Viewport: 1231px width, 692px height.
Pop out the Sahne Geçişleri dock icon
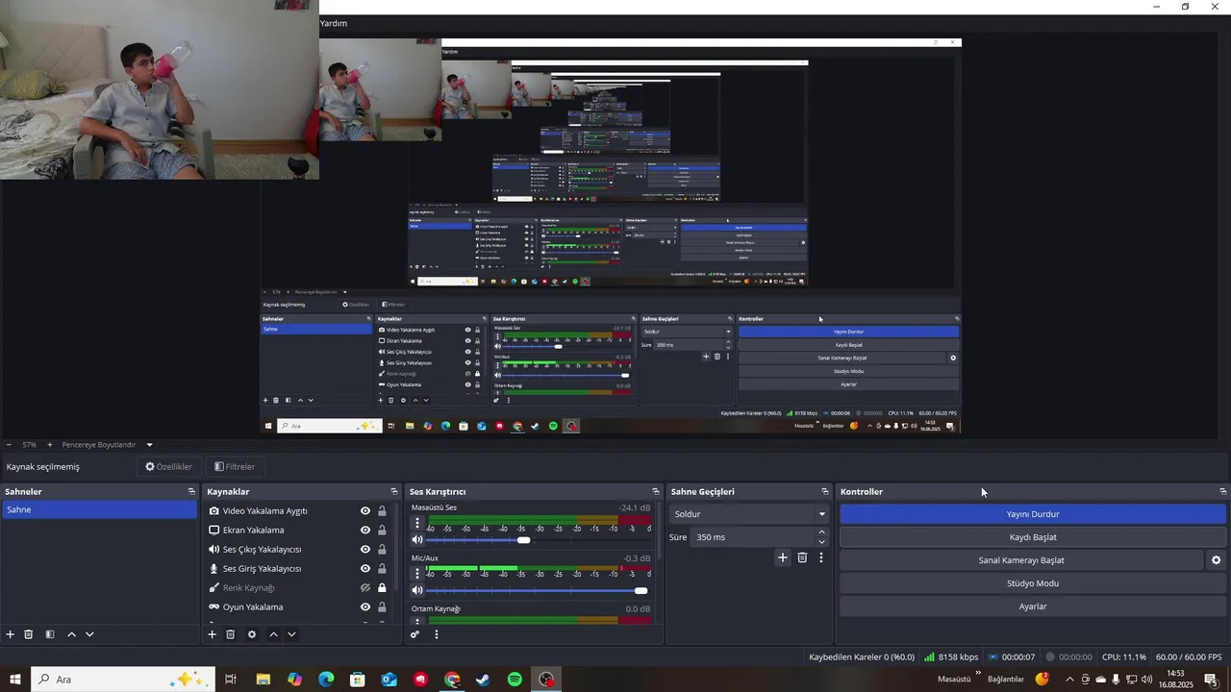tap(824, 491)
